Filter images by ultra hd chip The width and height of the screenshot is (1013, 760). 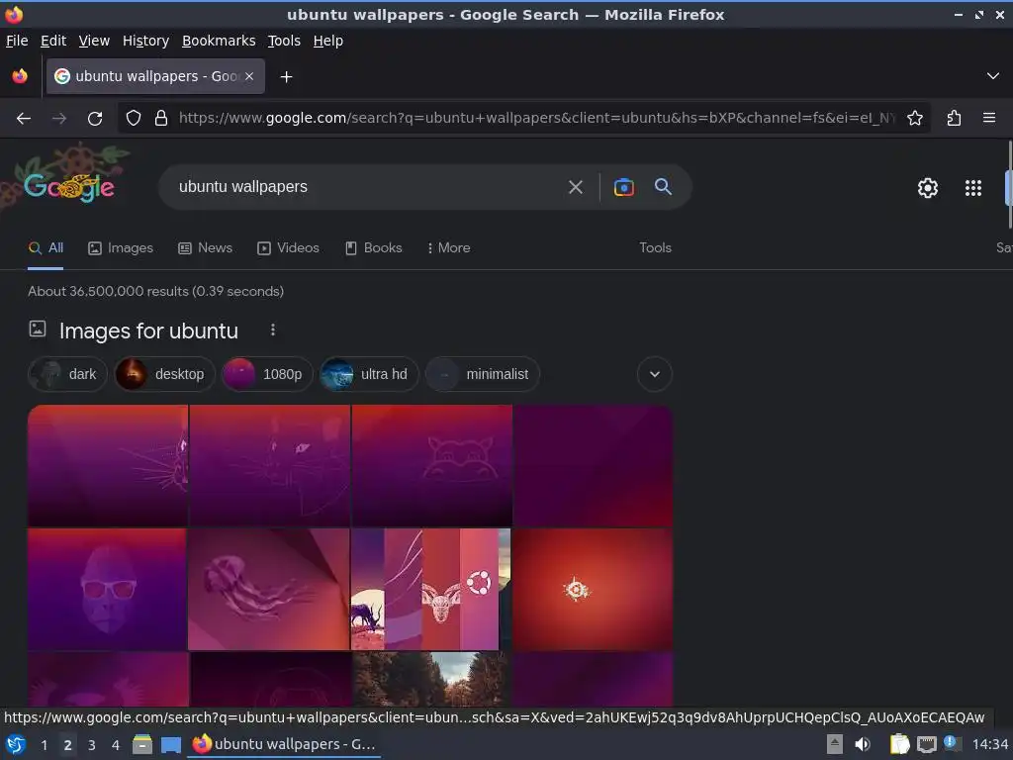coord(369,374)
